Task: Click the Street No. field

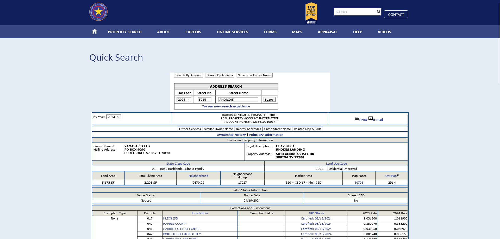Action: 204,100
